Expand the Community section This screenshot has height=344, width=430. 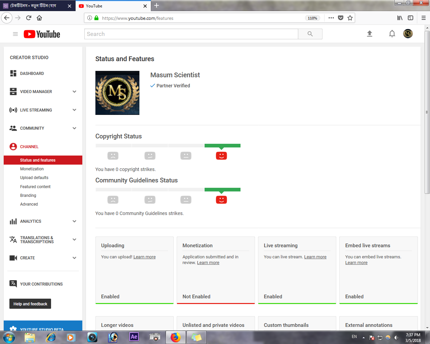click(74, 128)
